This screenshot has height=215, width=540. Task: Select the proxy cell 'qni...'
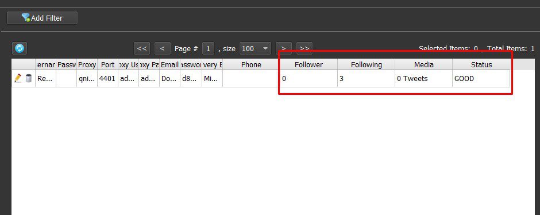pos(87,79)
